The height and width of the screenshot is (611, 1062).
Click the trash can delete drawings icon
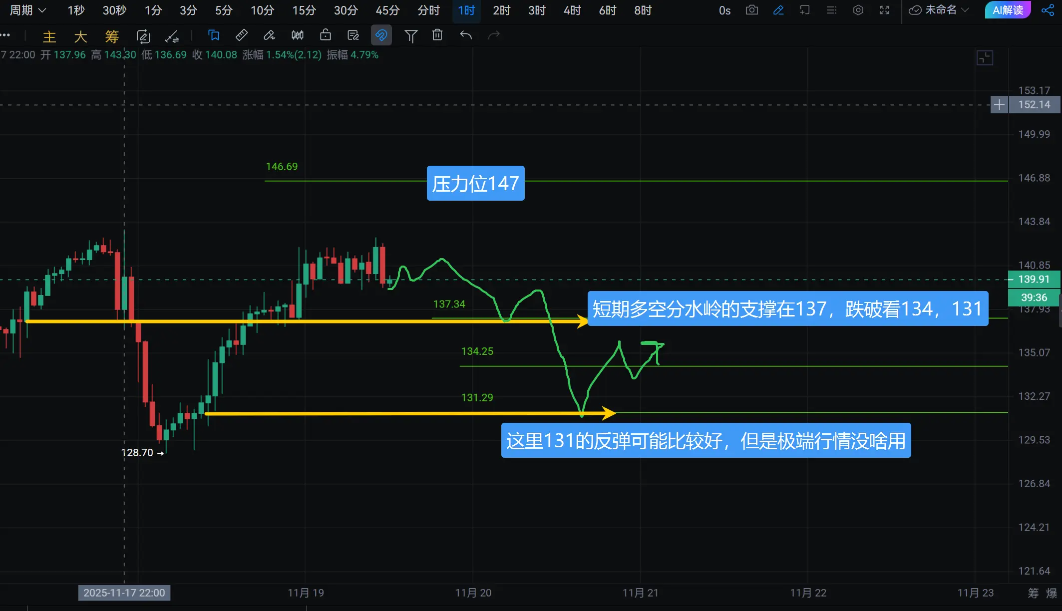[x=437, y=35]
